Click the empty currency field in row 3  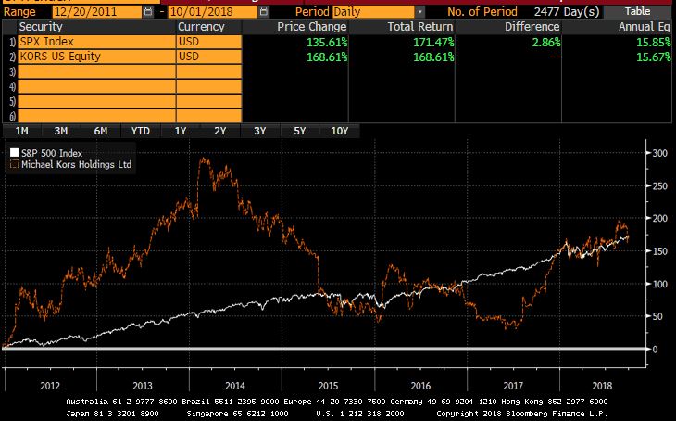(x=208, y=71)
